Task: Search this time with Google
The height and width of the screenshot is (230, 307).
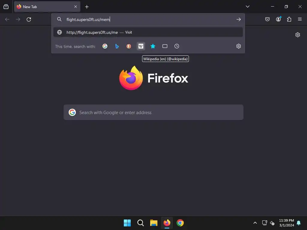Action: click(105, 46)
